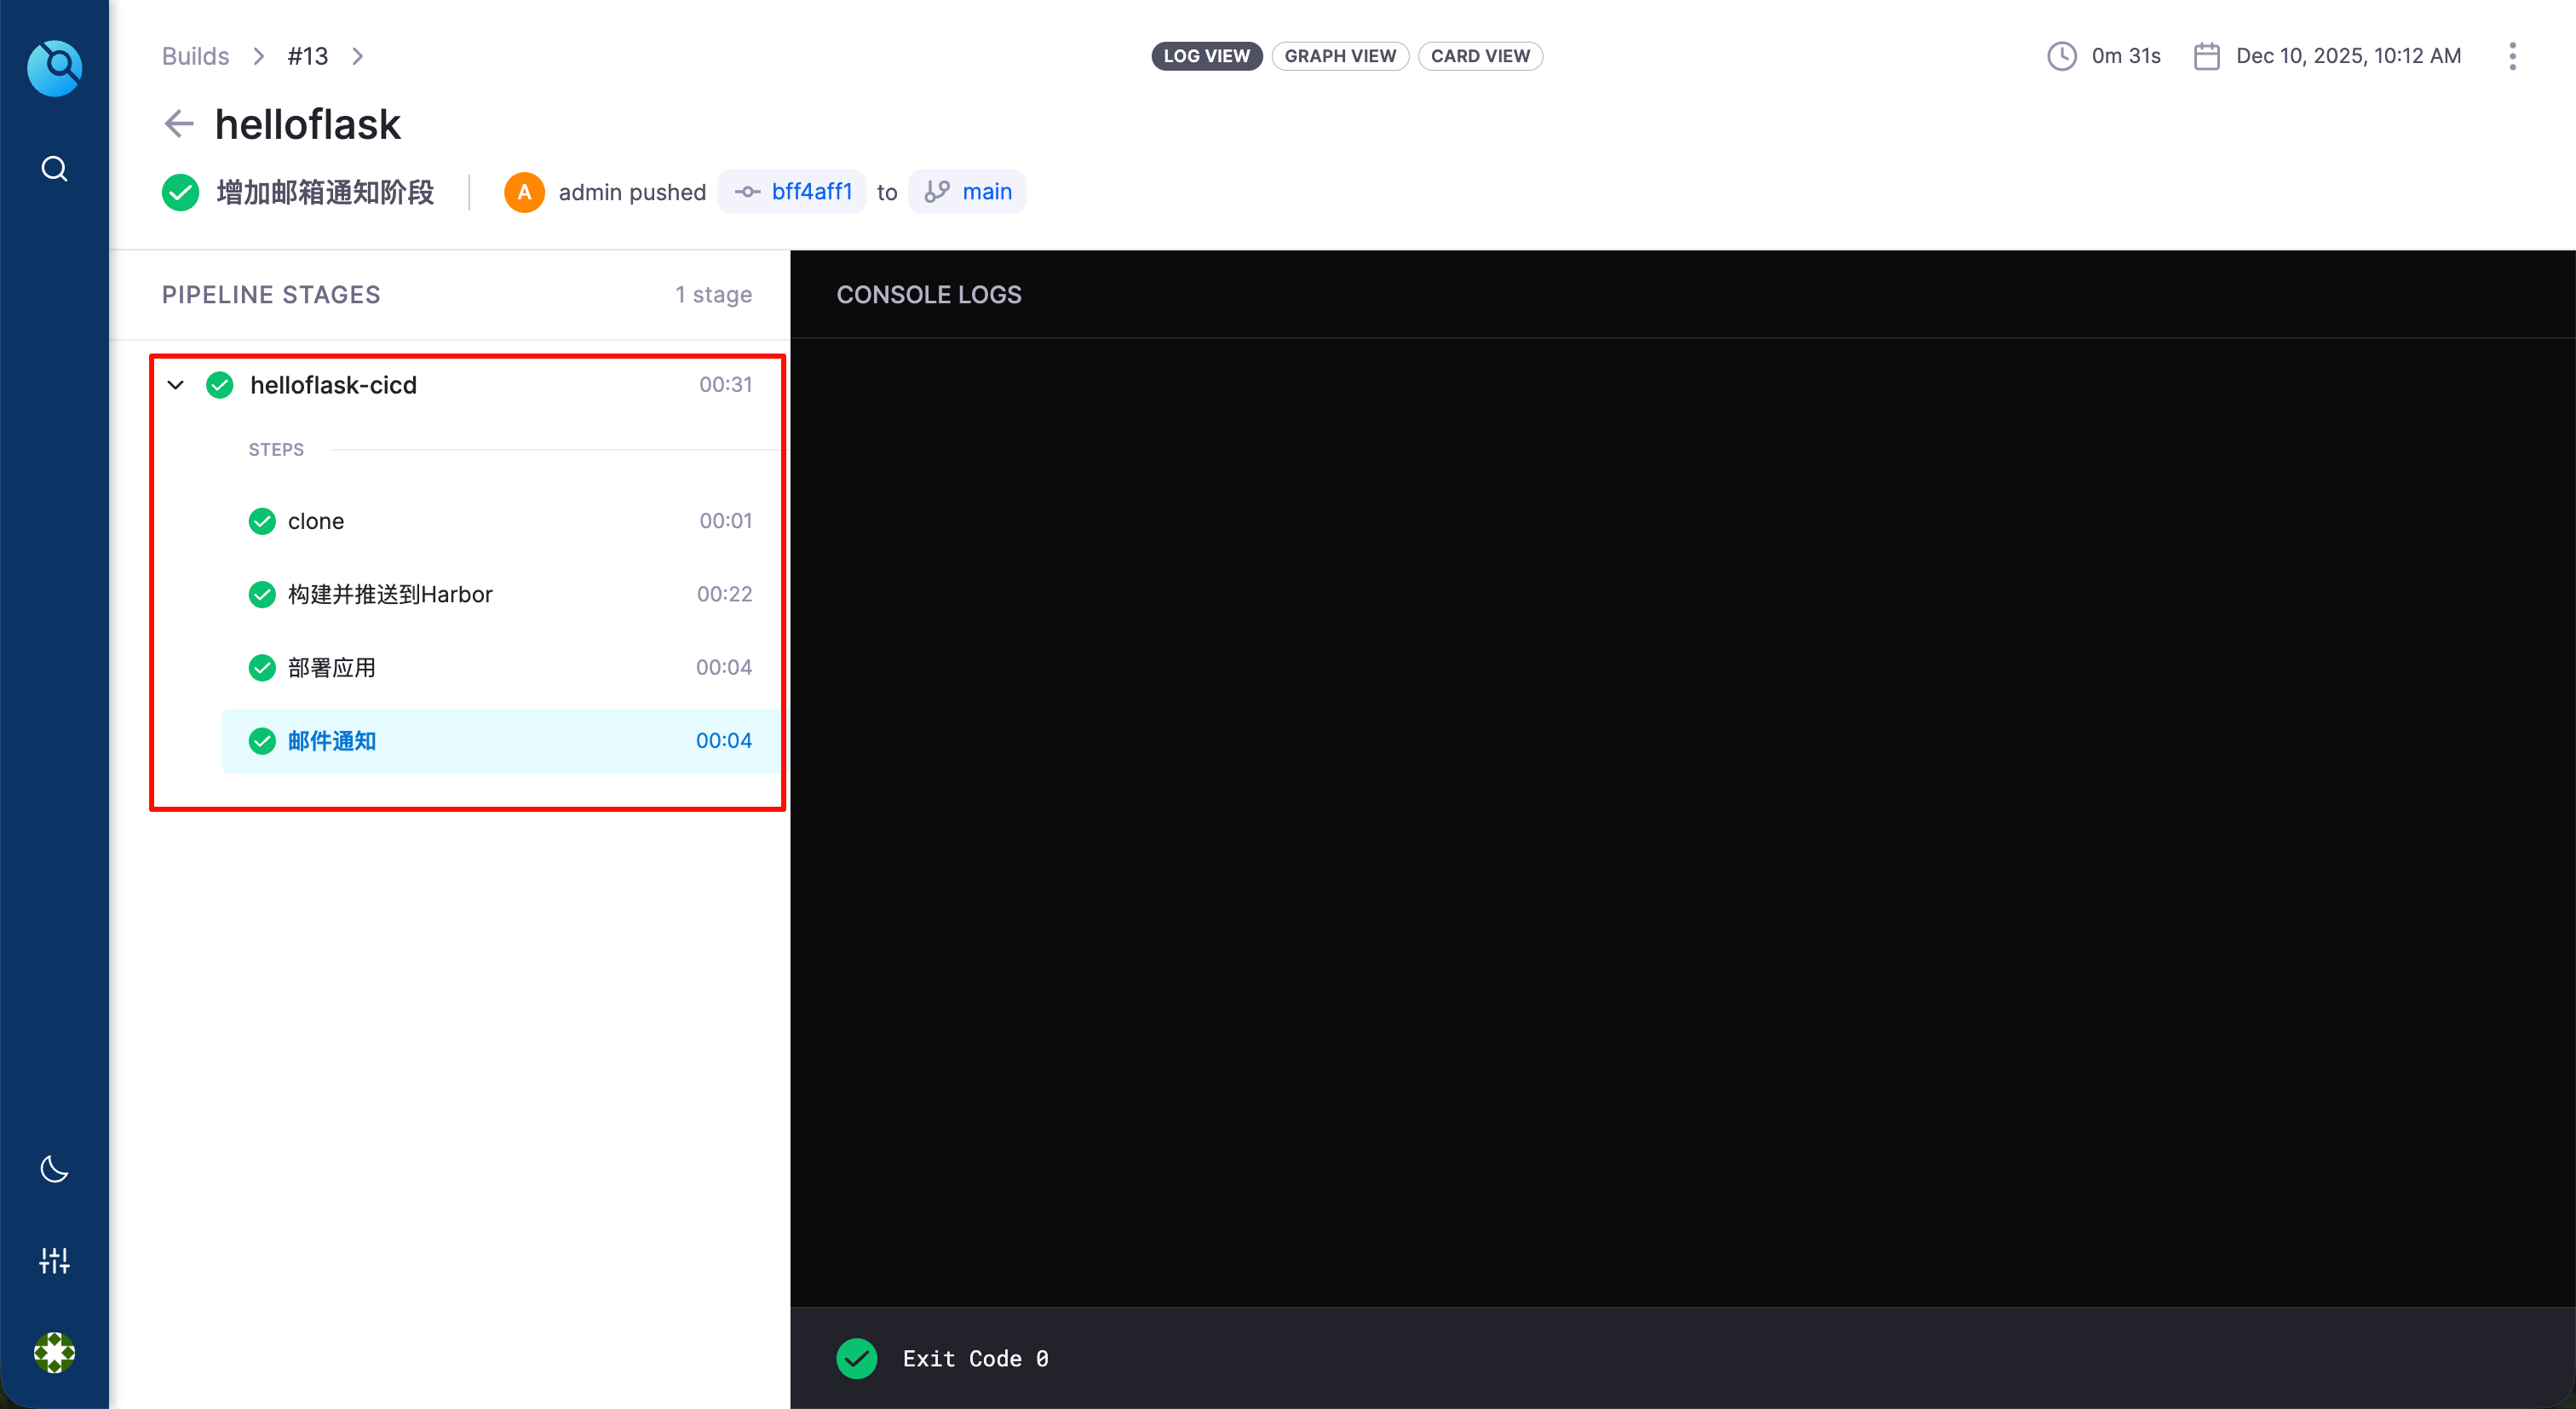Click the orange admin avatar icon
This screenshot has width=2576, height=1409.
(x=524, y=192)
